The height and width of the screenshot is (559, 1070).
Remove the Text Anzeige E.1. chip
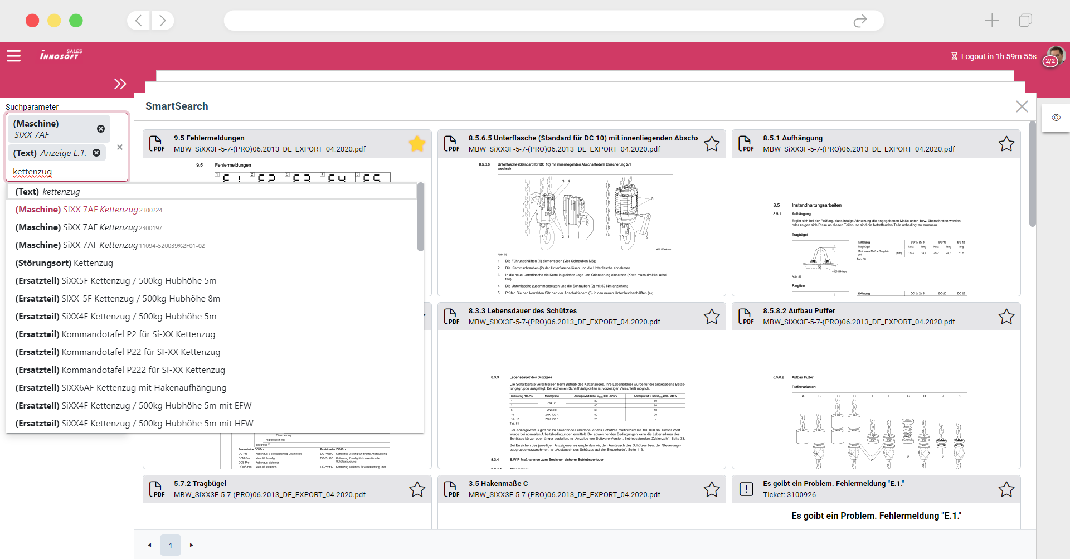96,153
